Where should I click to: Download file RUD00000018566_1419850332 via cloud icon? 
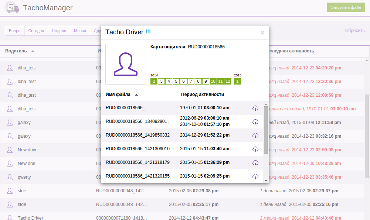(x=255, y=135)
